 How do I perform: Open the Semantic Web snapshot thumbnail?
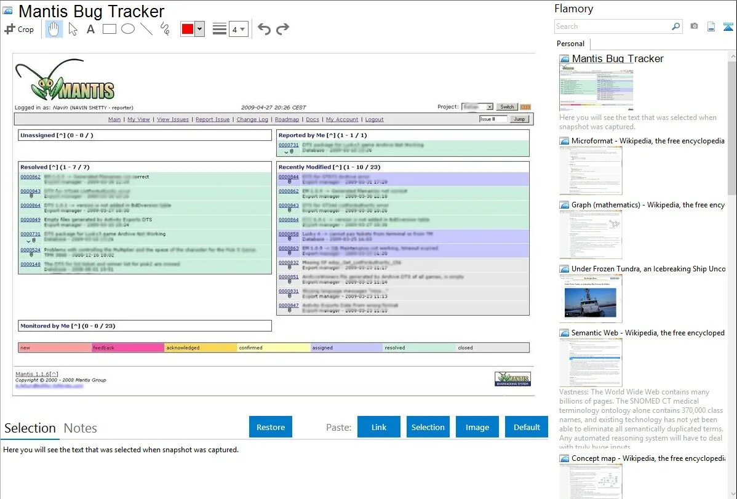coord(591,362)
